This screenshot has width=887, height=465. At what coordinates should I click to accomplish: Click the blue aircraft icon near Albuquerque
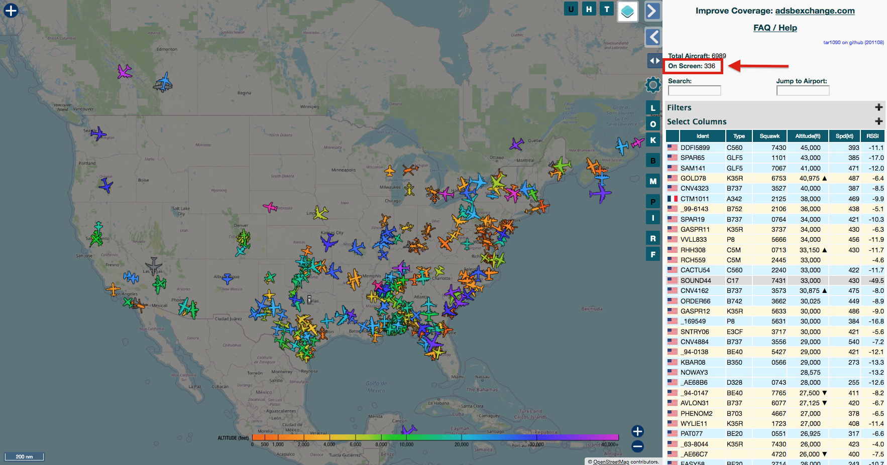coord(228,278)
